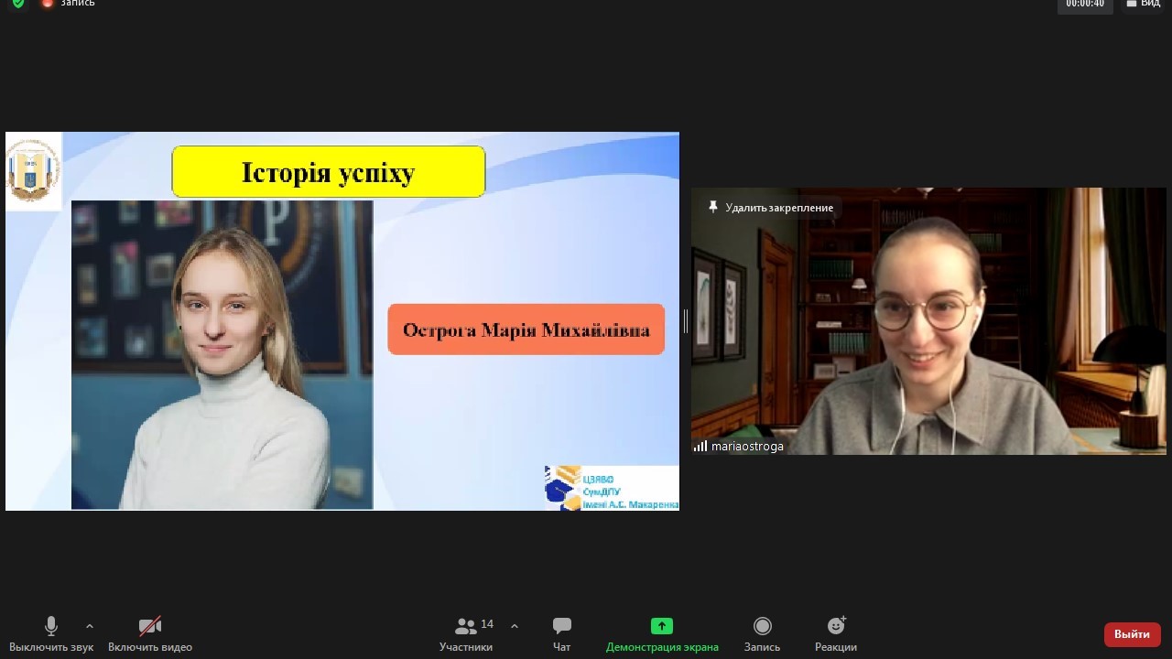
Task: Mute the microphone with Выключить звук
Action: [51, 633]
